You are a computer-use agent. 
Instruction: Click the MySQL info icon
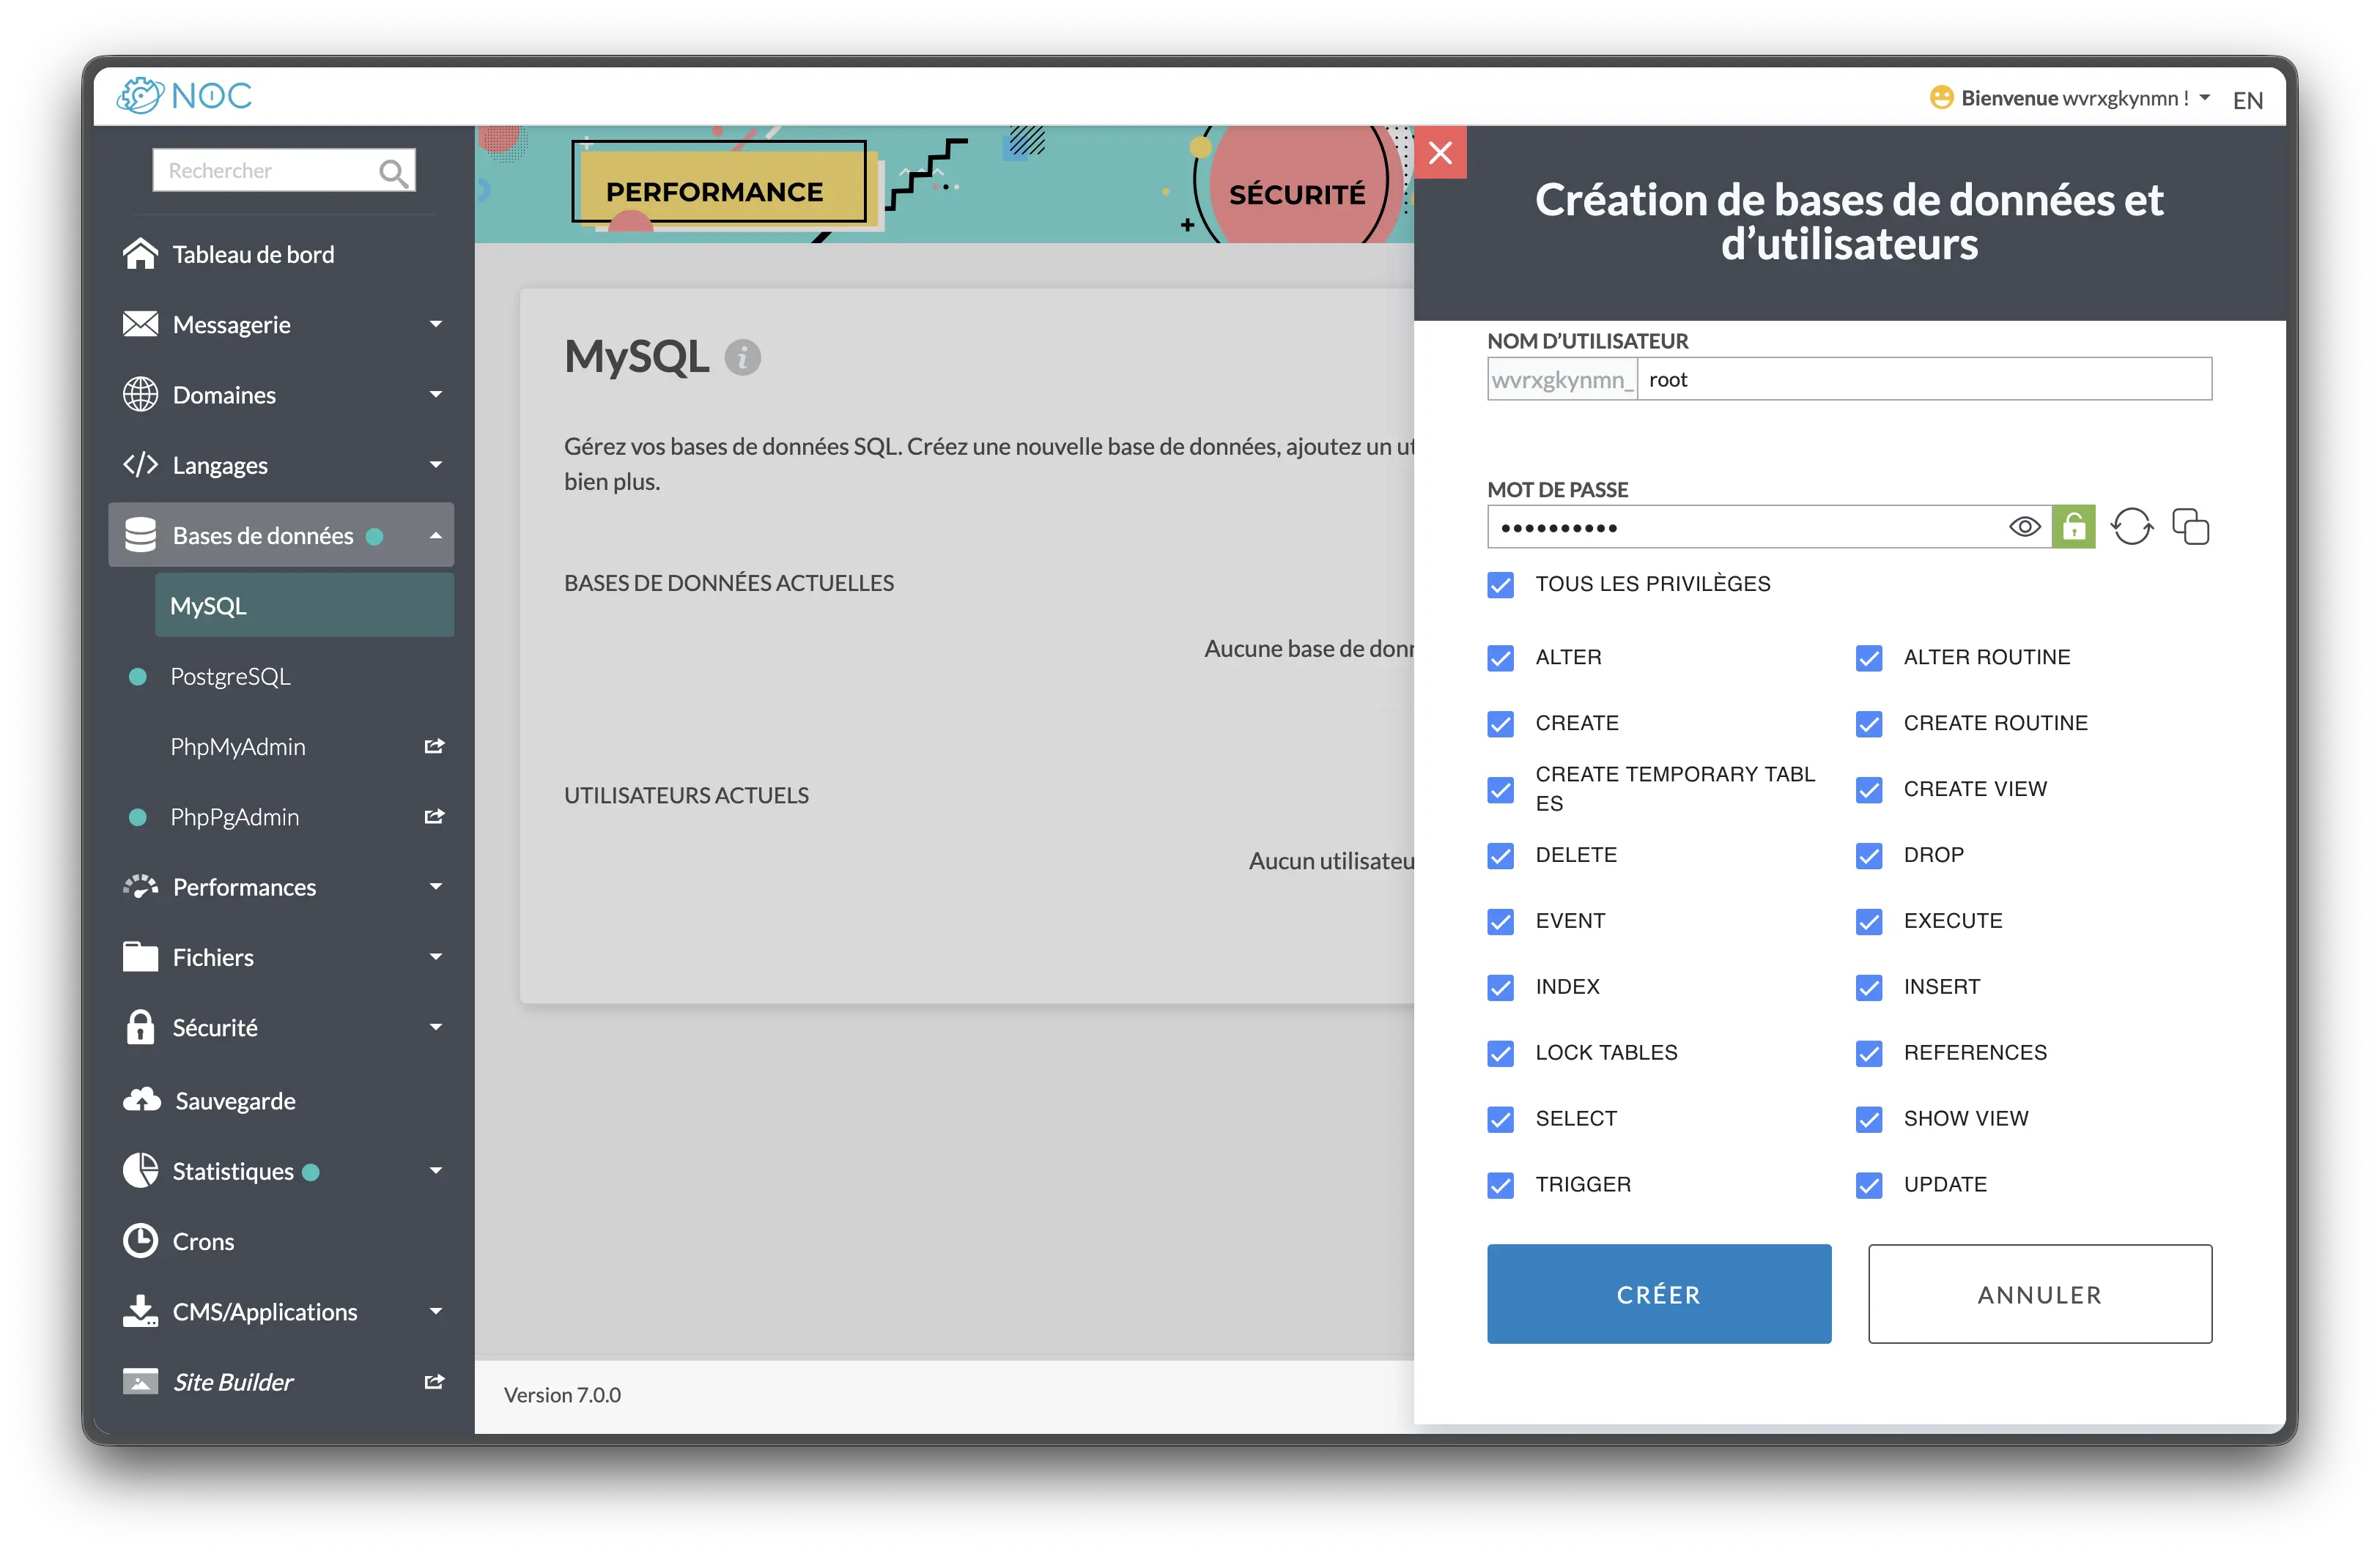click(742, 358)
